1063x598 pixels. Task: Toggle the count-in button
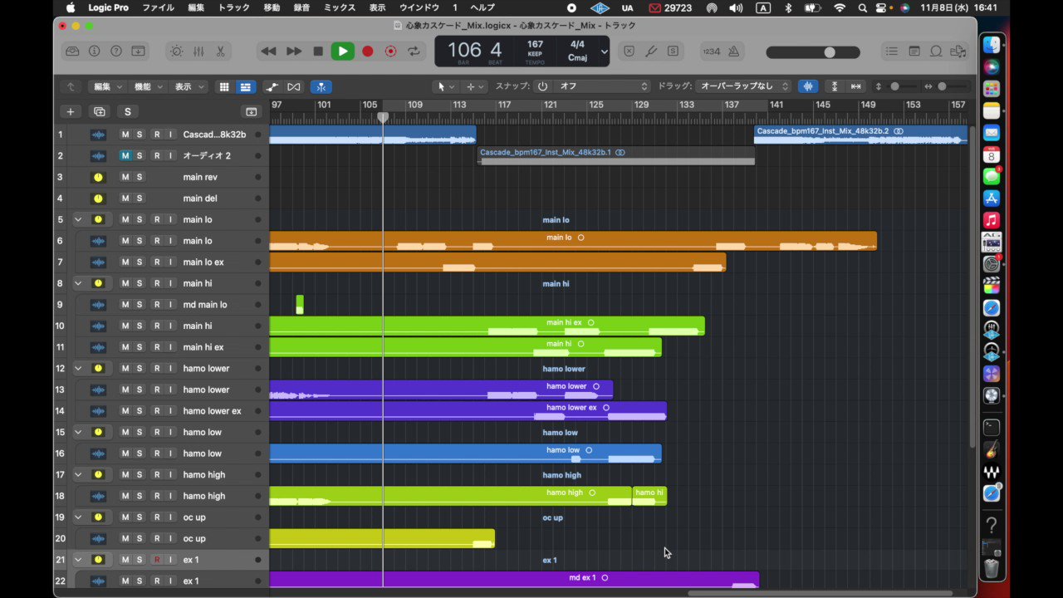712,51
